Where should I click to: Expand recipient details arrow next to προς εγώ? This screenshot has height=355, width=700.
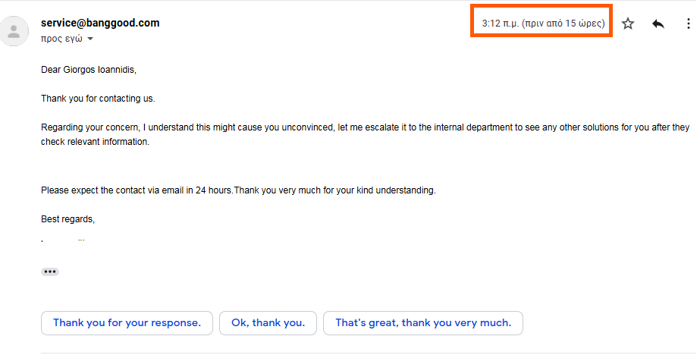pos(90,39)
